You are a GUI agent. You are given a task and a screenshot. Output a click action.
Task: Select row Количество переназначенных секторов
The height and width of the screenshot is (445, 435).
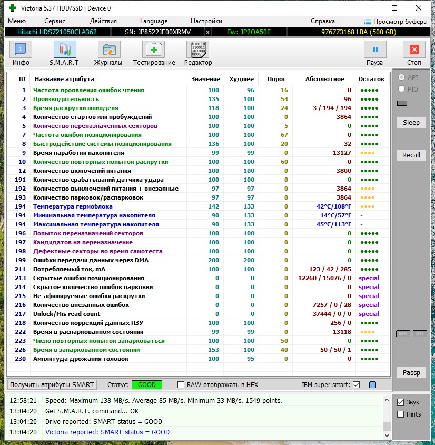tap(199, 126)
